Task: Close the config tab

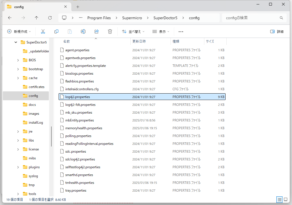Action: point(65,7)
